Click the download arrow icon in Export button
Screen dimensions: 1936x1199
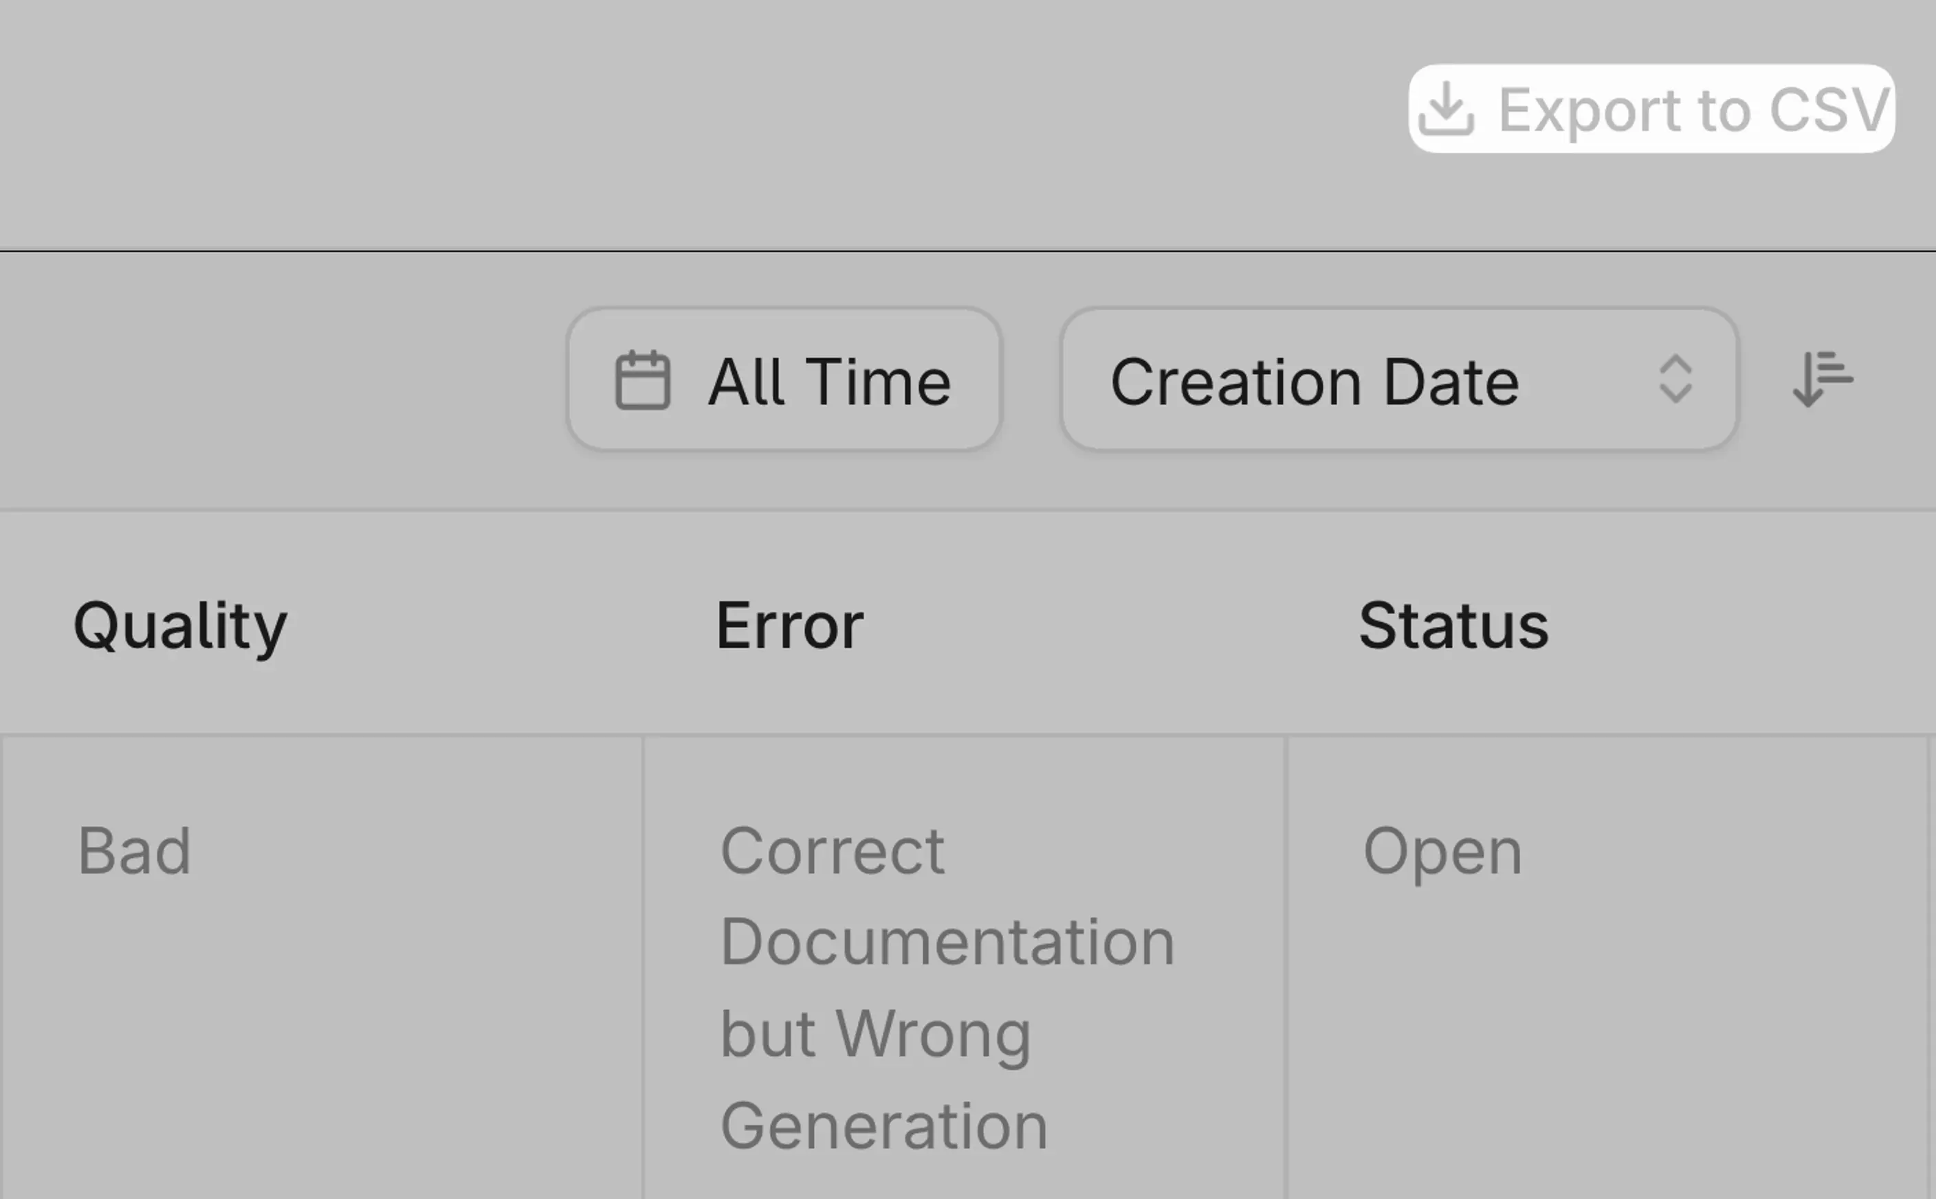1446,109
